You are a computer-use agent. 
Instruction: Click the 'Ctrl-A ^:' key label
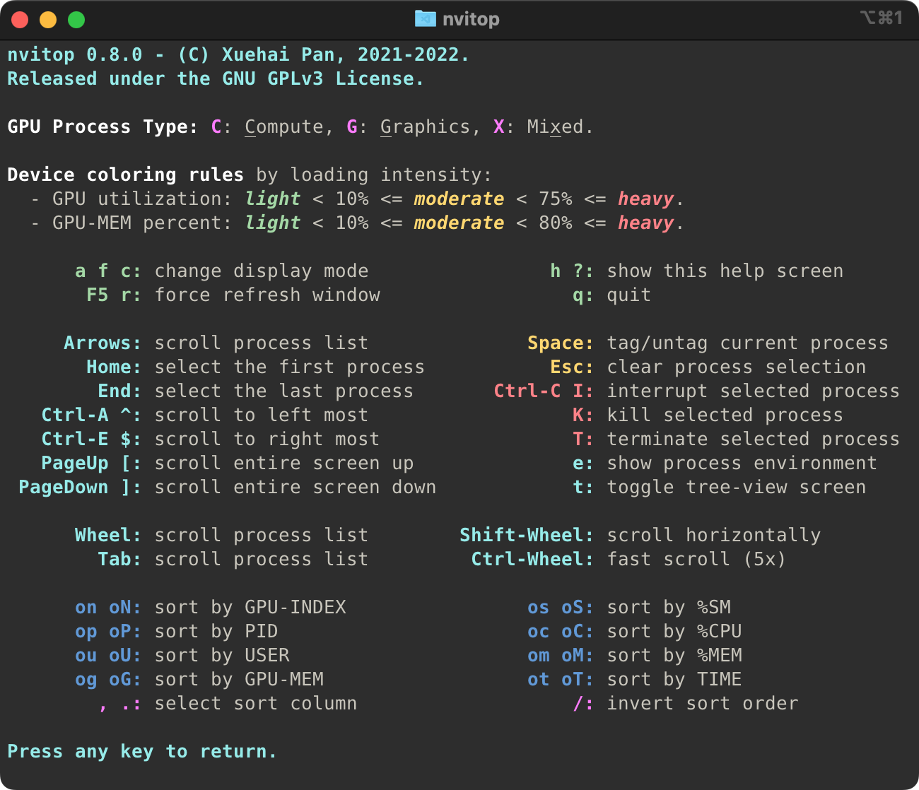click(91, 415)
